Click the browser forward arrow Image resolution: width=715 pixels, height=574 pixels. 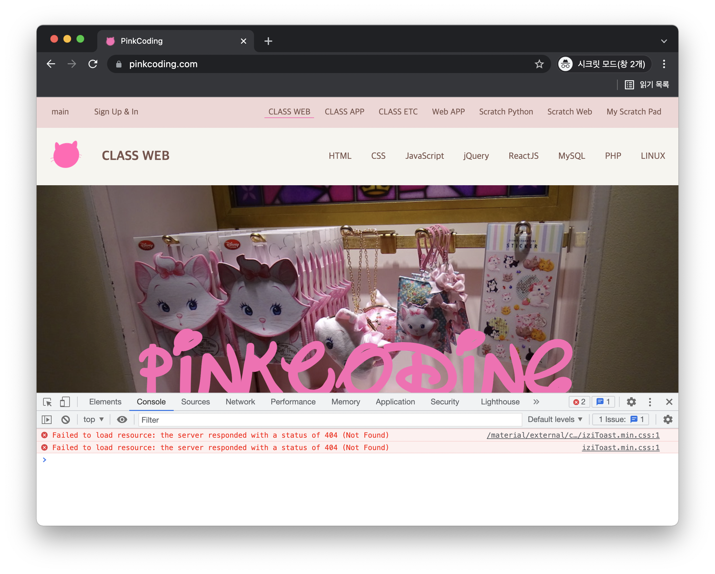click(x=71, y=64)
